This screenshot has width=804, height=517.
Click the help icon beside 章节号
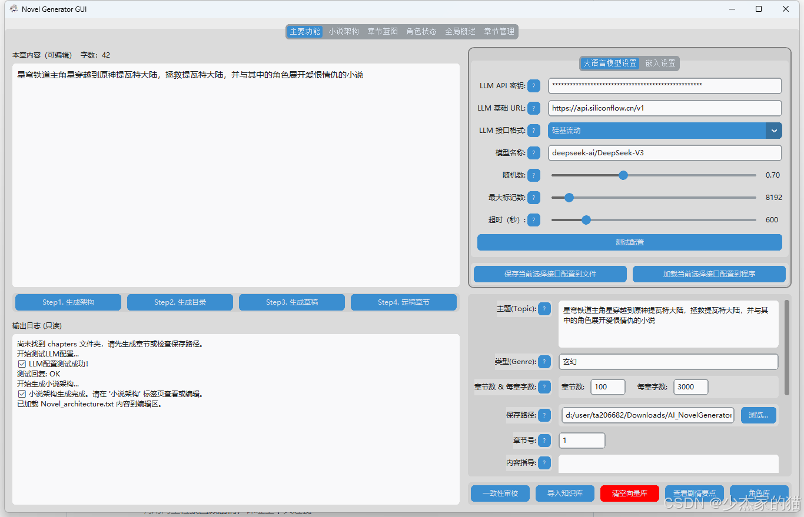pyautogui.click(x=544, y=441)
